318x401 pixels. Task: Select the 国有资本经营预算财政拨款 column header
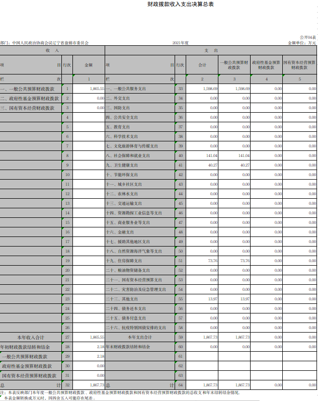(x=299, y=65)
